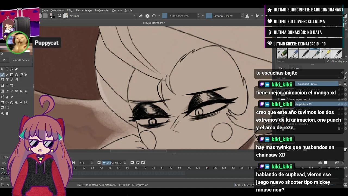Toggle alpha inheritance on layer de pintura 23
348x196 pixels.
click(342, 104)
